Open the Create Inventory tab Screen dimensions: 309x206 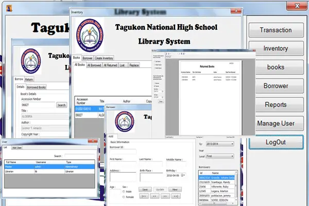pyautogui.click(x=104, y=58)
